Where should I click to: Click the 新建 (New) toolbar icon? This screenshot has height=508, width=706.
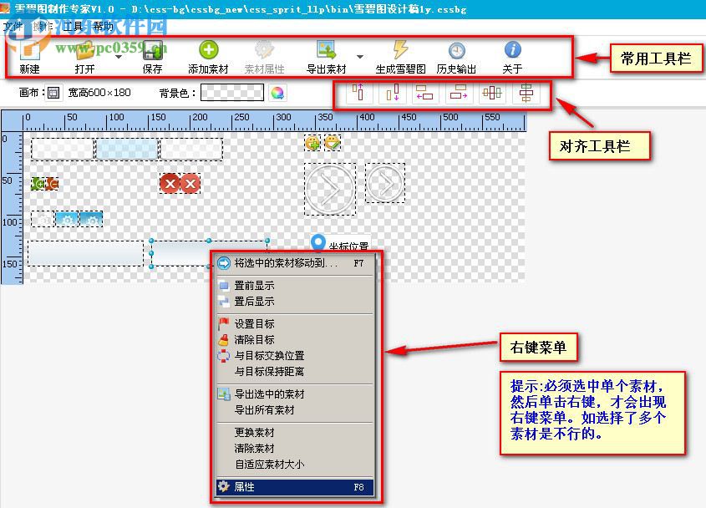tap(28, 52)
